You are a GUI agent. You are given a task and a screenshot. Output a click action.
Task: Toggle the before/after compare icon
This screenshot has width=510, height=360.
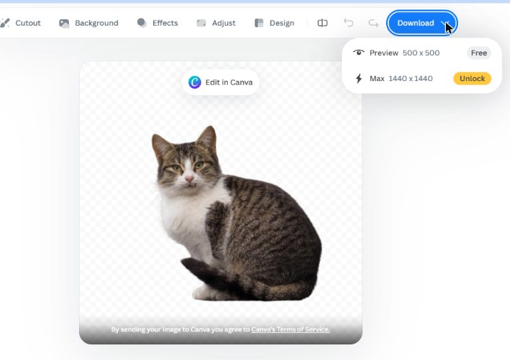click(323, 23)
